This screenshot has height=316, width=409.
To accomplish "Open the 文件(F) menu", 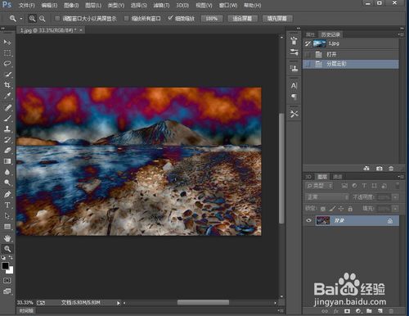I will 27,6.
